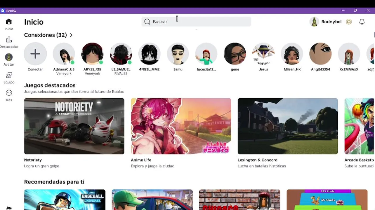Image resolution: width=375 pixels, height=210 pixels.
Task: Click 'Lucha en batallas históricas' description
Action: click(262, 166)
